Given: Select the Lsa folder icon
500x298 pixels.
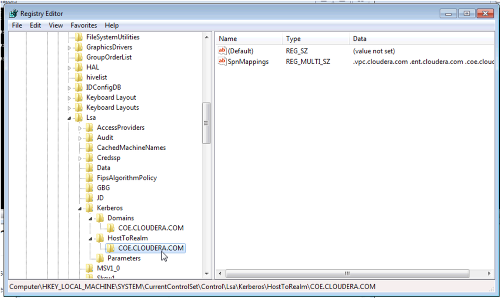Looking at the screenshot, I should [79, 117].
